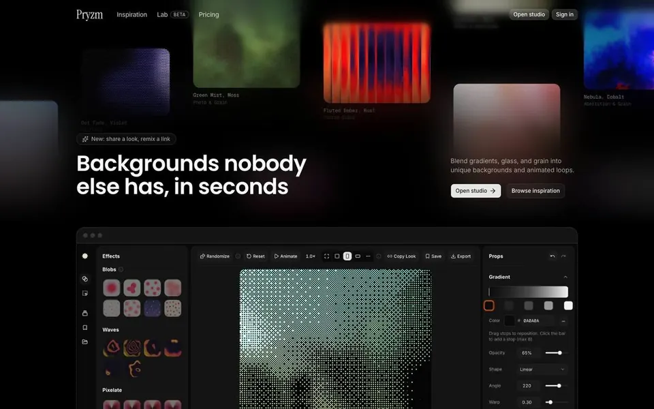Viewport: 654px width, 409px height.
Task: Click the Opacity slider handle
Action: coord(560,353)
